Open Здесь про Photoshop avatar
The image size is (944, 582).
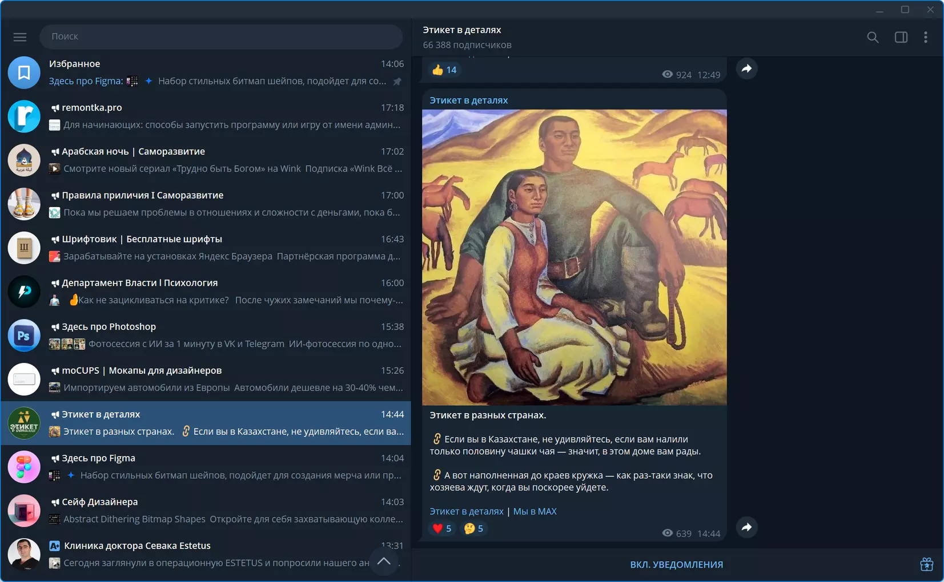(24, 336)
